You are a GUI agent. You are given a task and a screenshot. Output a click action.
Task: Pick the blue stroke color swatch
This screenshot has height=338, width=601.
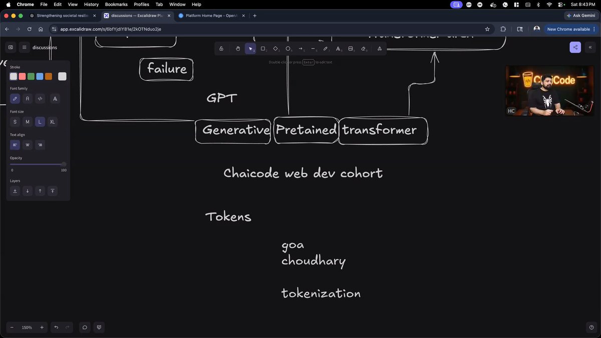40,76
